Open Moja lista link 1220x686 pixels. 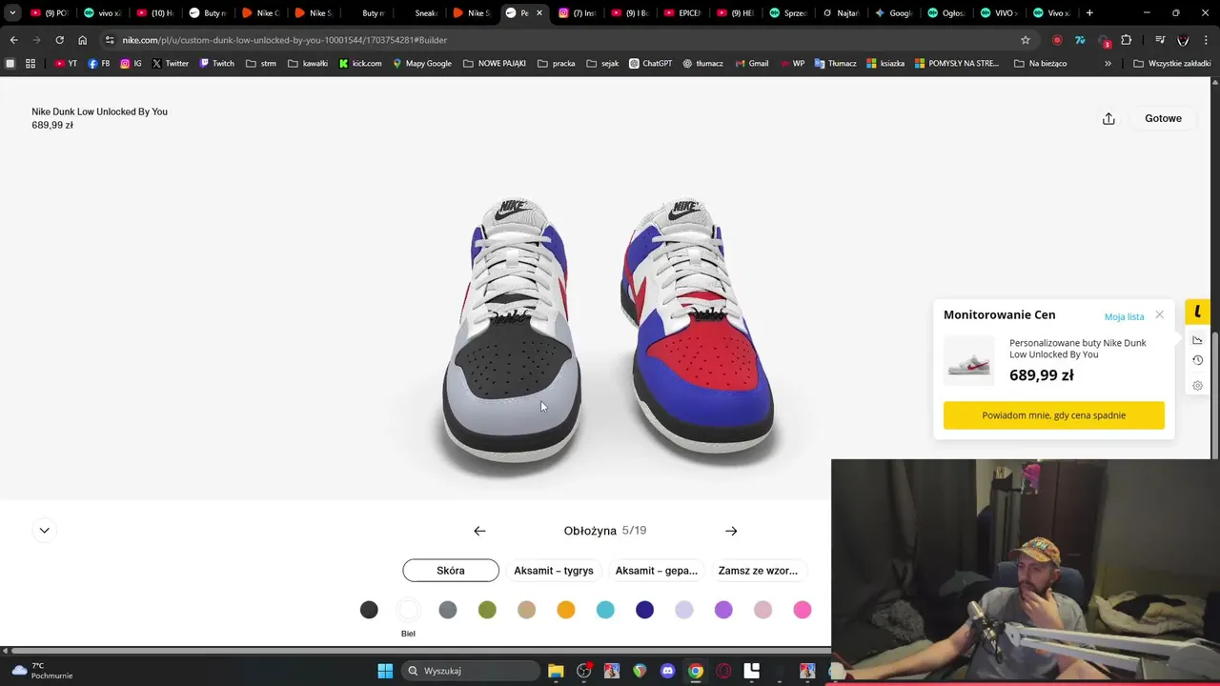pos(1124,316)
